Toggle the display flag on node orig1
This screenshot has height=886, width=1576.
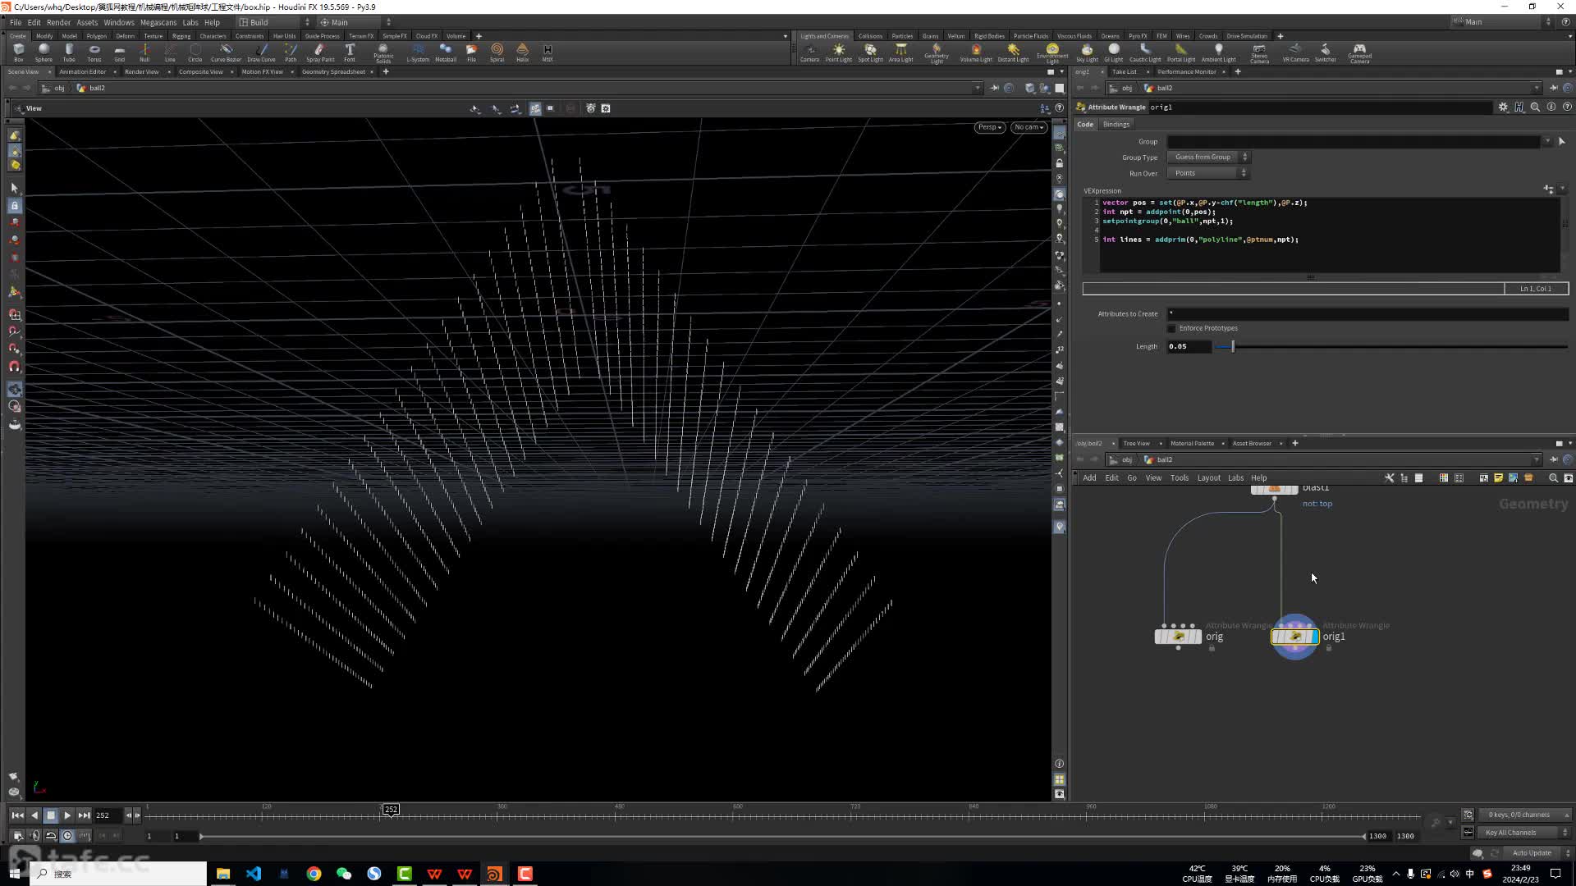pyautogui.click(x=1314, y=637)
